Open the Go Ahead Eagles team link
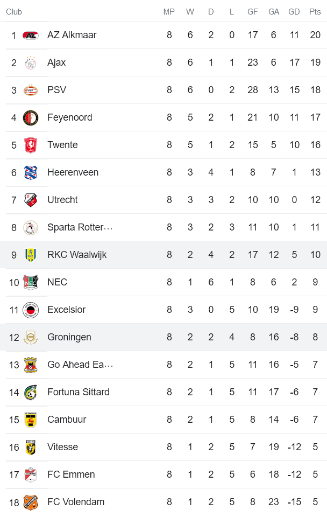This screenshot has width=327, height=517. coord(80,365)
